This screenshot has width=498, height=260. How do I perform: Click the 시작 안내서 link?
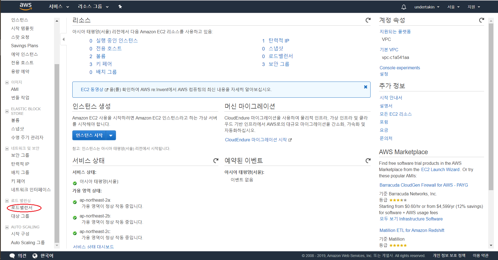point(391,98)
